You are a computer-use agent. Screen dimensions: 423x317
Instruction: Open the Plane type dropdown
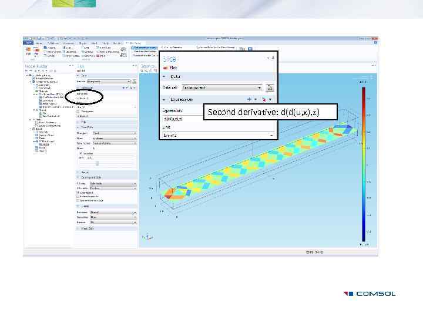coord(115,133)
